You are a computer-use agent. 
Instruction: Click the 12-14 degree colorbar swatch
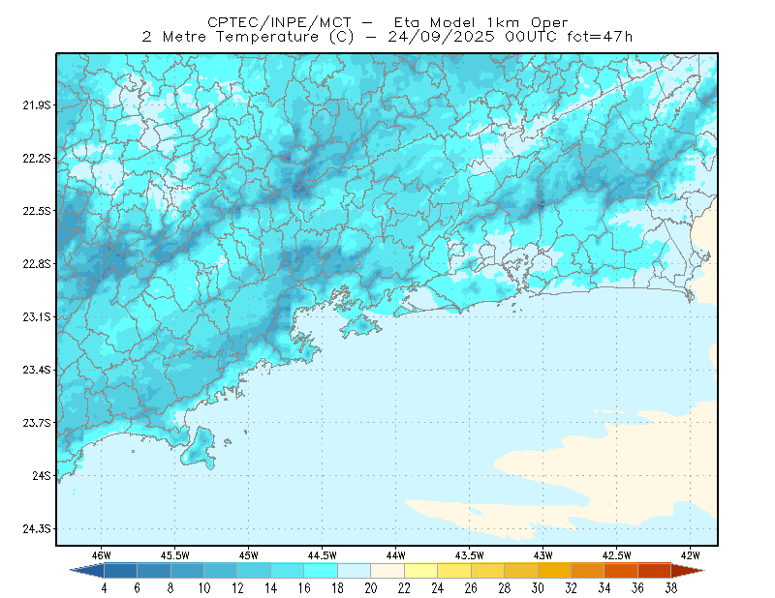[x=254, y=571]
